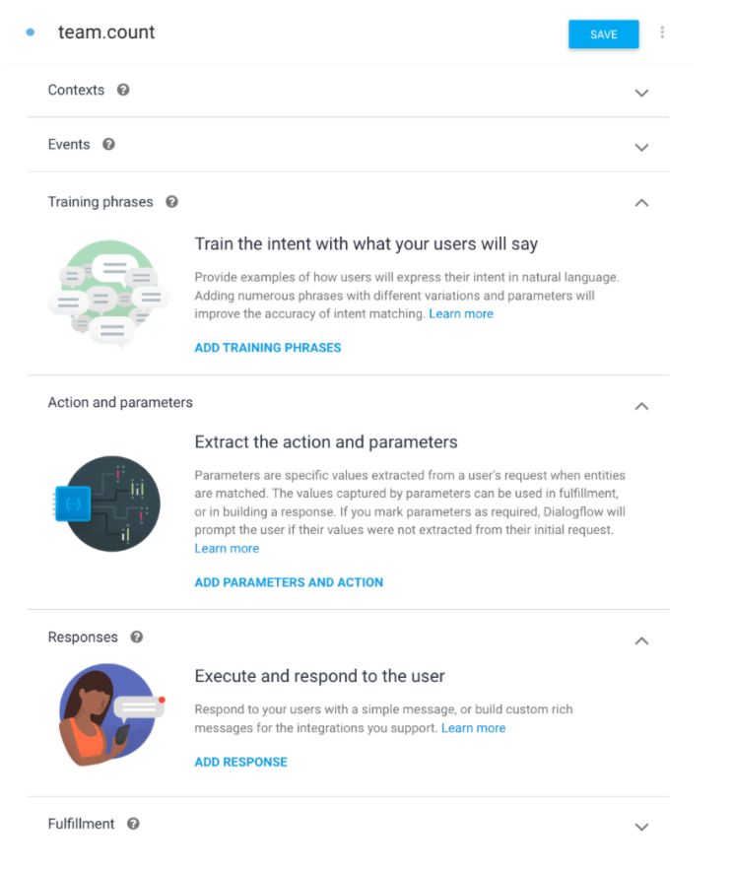Expand the Fulfillment section

pos(641,827)
